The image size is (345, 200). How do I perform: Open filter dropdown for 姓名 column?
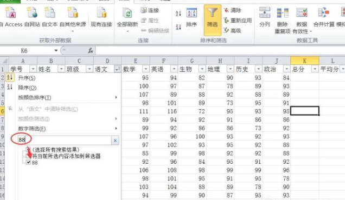click(x=61, y=69)
